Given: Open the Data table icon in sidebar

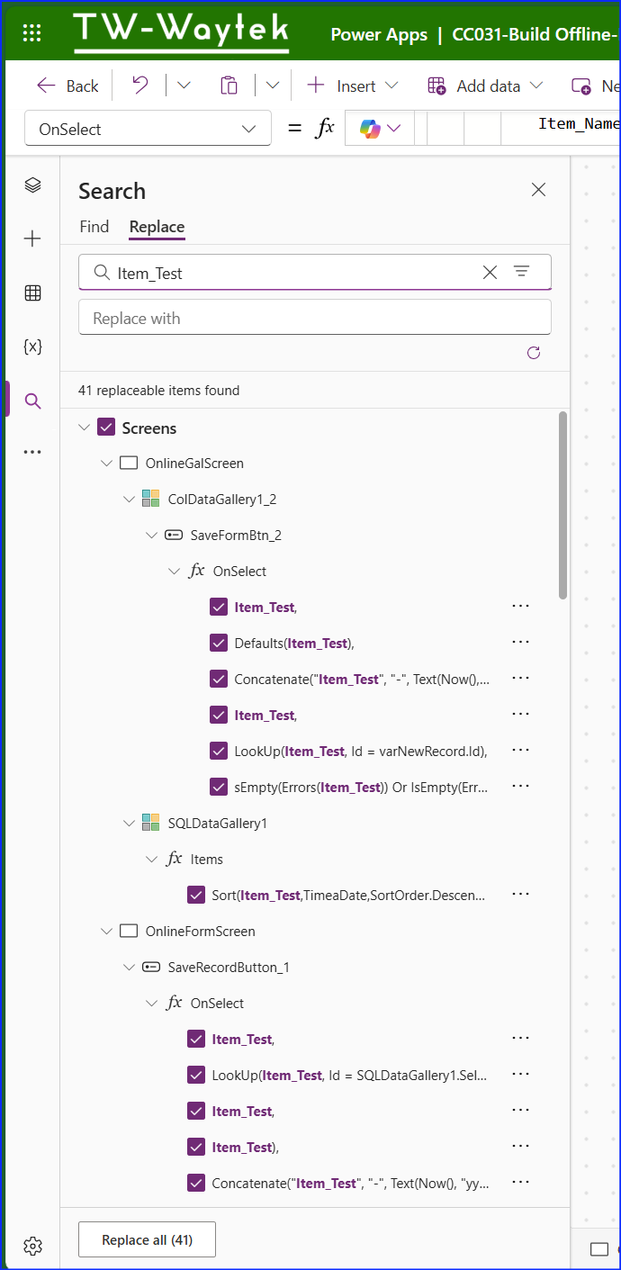Looking at the screenshot, I should click(33, 293).
